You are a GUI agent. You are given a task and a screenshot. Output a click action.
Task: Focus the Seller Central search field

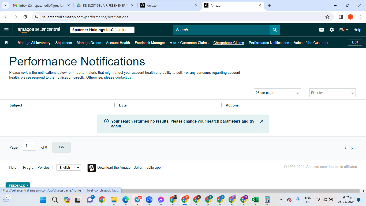(x=221, y=30)
